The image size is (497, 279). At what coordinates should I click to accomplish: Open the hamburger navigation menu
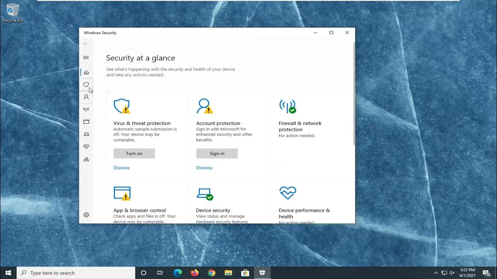pos(86,57)
